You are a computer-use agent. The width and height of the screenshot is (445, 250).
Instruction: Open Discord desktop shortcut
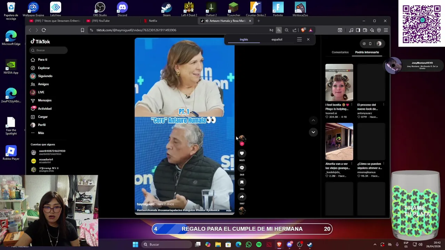122,9
